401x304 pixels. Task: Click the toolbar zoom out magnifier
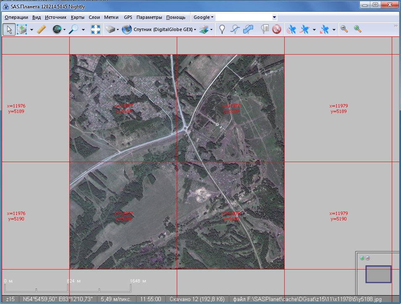pos(344,29)
